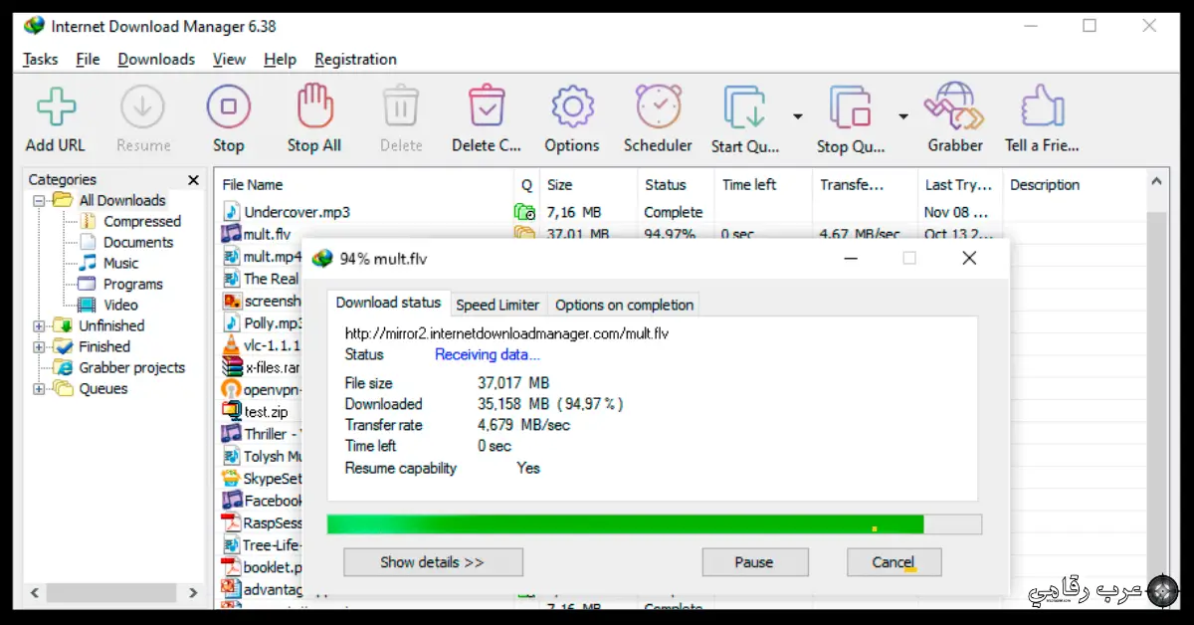Launch the Grabber tool icon

click(953, 106)
